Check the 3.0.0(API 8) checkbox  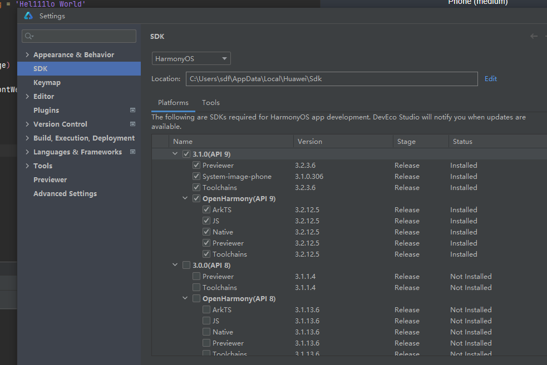point(186,266)
